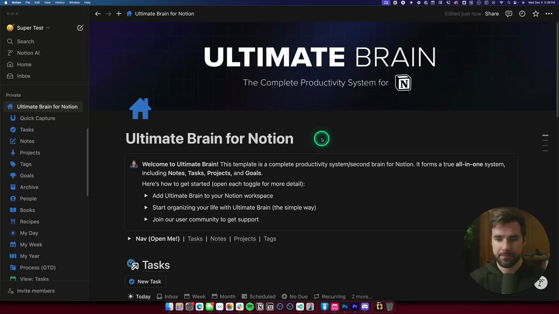Viewport: 559px width, 314px height.
Task: Click Invite members in the sidebar
Action: coord(36,291)
